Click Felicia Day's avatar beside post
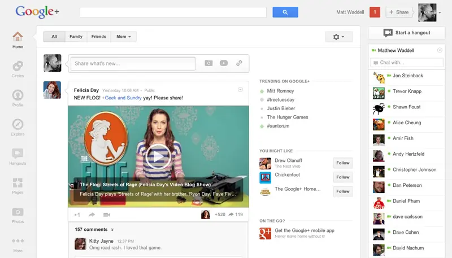The image size is (452, 258). pos(52,90)
